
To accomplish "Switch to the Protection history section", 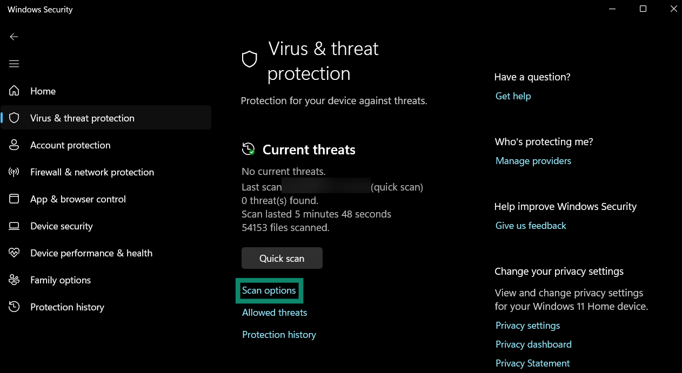I will tap(67, 307).
